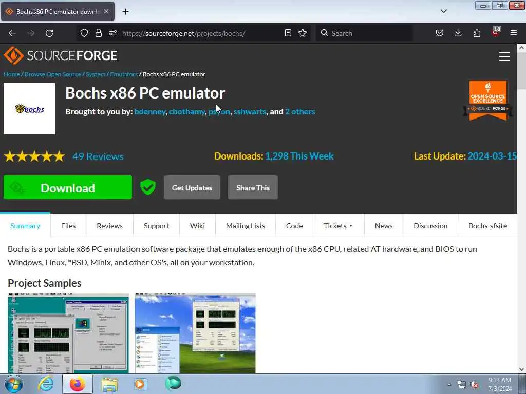Go to the Mailing Lists tab
This screenshot has width=526, height=394.
(246, 226)
